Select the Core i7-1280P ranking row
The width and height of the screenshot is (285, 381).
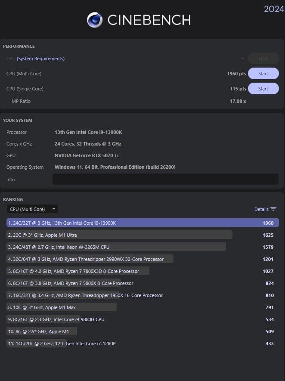[61, 344]
